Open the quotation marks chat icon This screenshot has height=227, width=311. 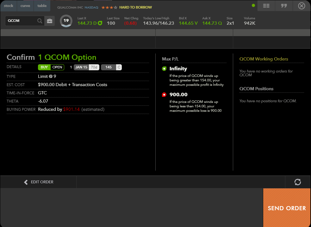click(x=284, y=6)
